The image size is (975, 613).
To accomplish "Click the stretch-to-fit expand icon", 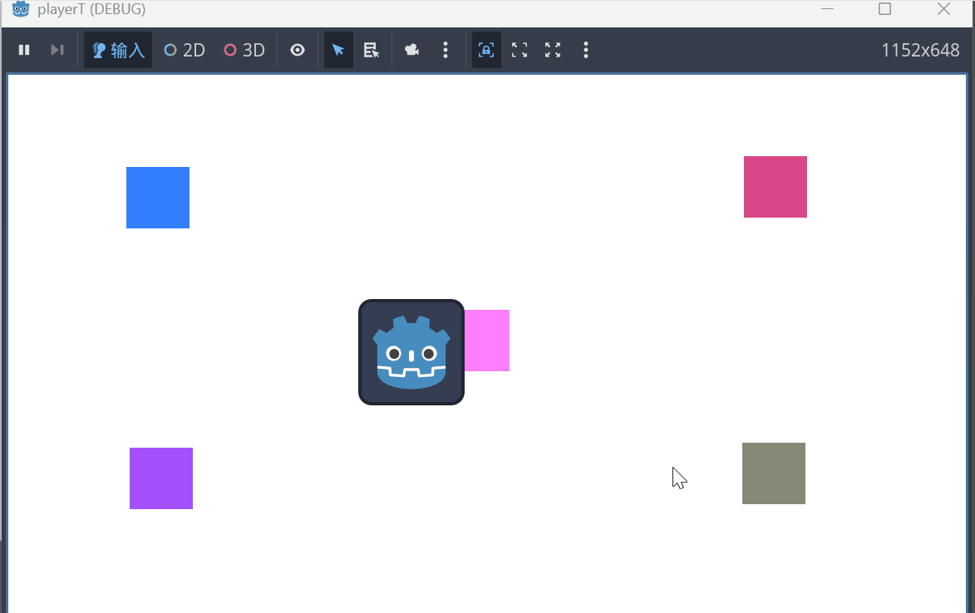I will tap(553, 50).
